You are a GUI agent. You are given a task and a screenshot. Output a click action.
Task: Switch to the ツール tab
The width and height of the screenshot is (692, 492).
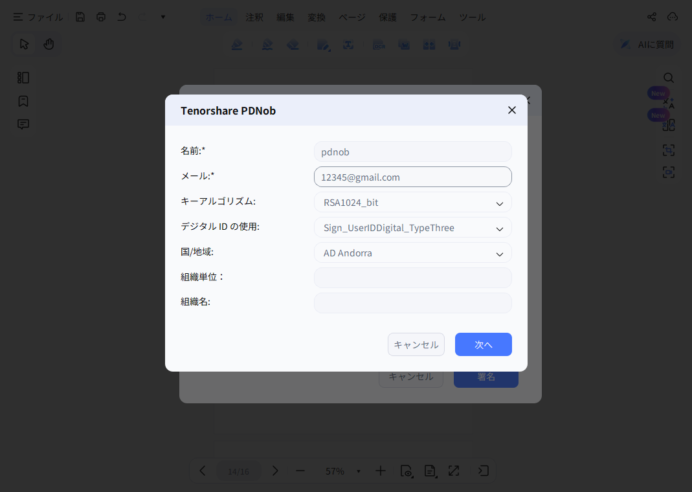point(472,17)
